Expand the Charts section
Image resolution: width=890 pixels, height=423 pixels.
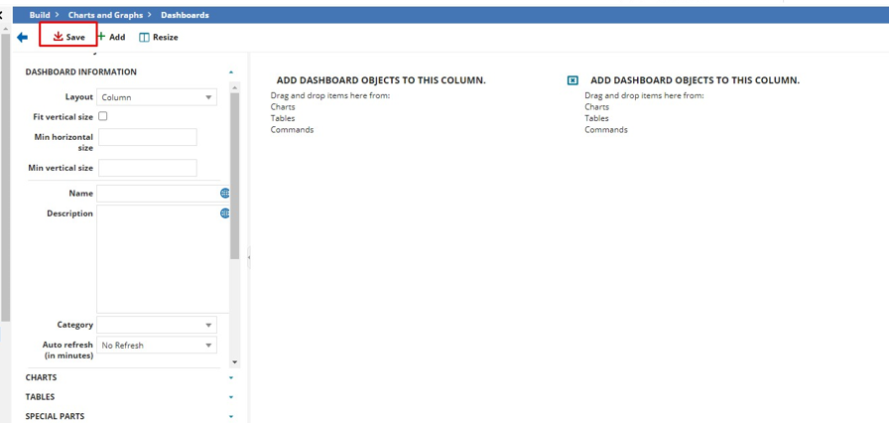[231, 377]
